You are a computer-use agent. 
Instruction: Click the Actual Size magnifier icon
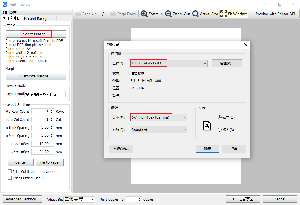(x=195, y=14)
